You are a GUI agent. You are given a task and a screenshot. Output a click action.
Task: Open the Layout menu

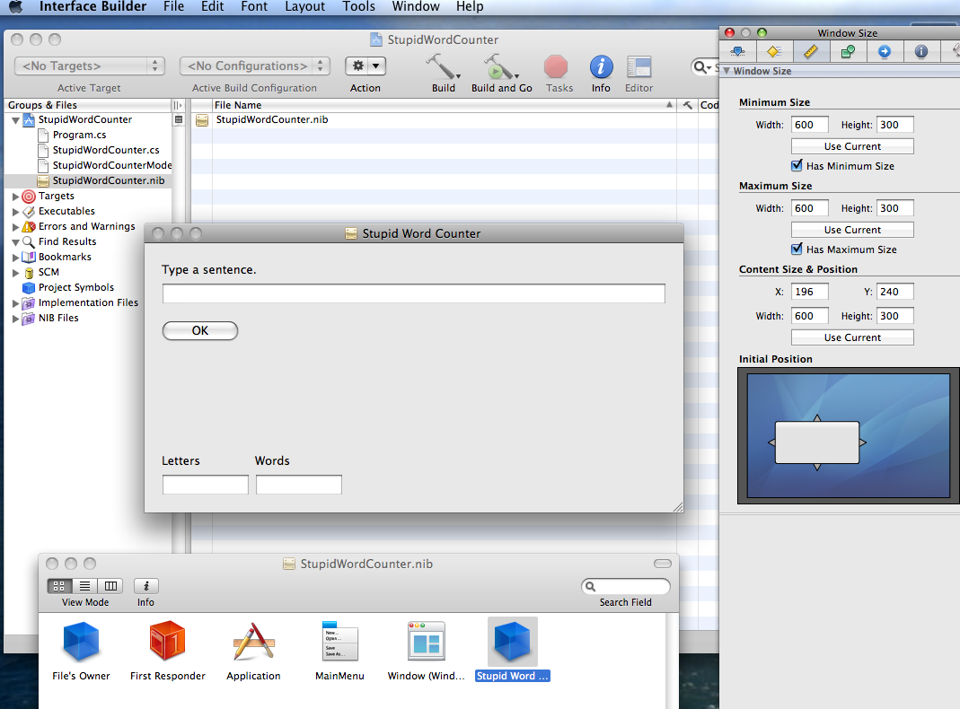305,6
